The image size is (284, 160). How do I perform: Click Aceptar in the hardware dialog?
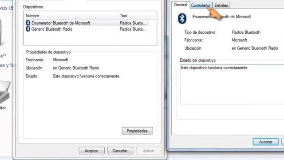point(91,151)
